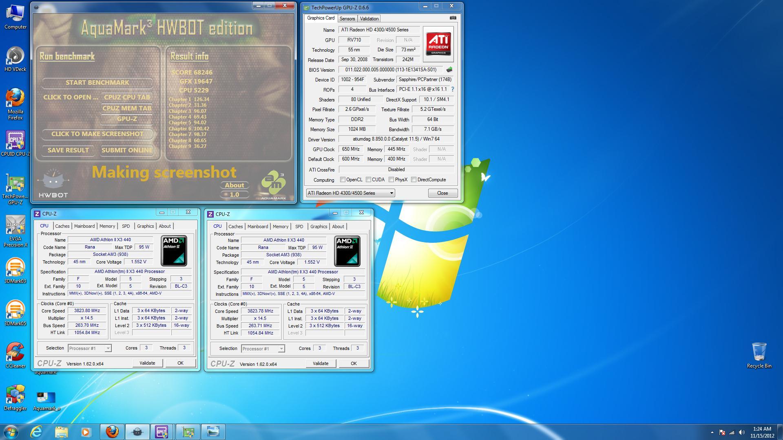Click the HWBOT logo in AquaMark
This screenshot has height=440, width=783.
[x=53, y=183]
